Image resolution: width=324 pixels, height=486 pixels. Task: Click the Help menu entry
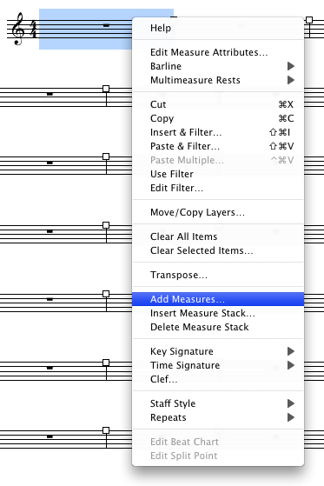tap(218, 28)
